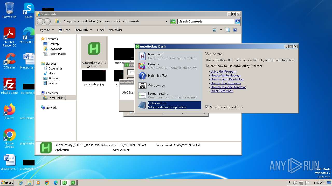Select Computer in navigation pane
The image size is (332, 186).
[x=52, y=93]
